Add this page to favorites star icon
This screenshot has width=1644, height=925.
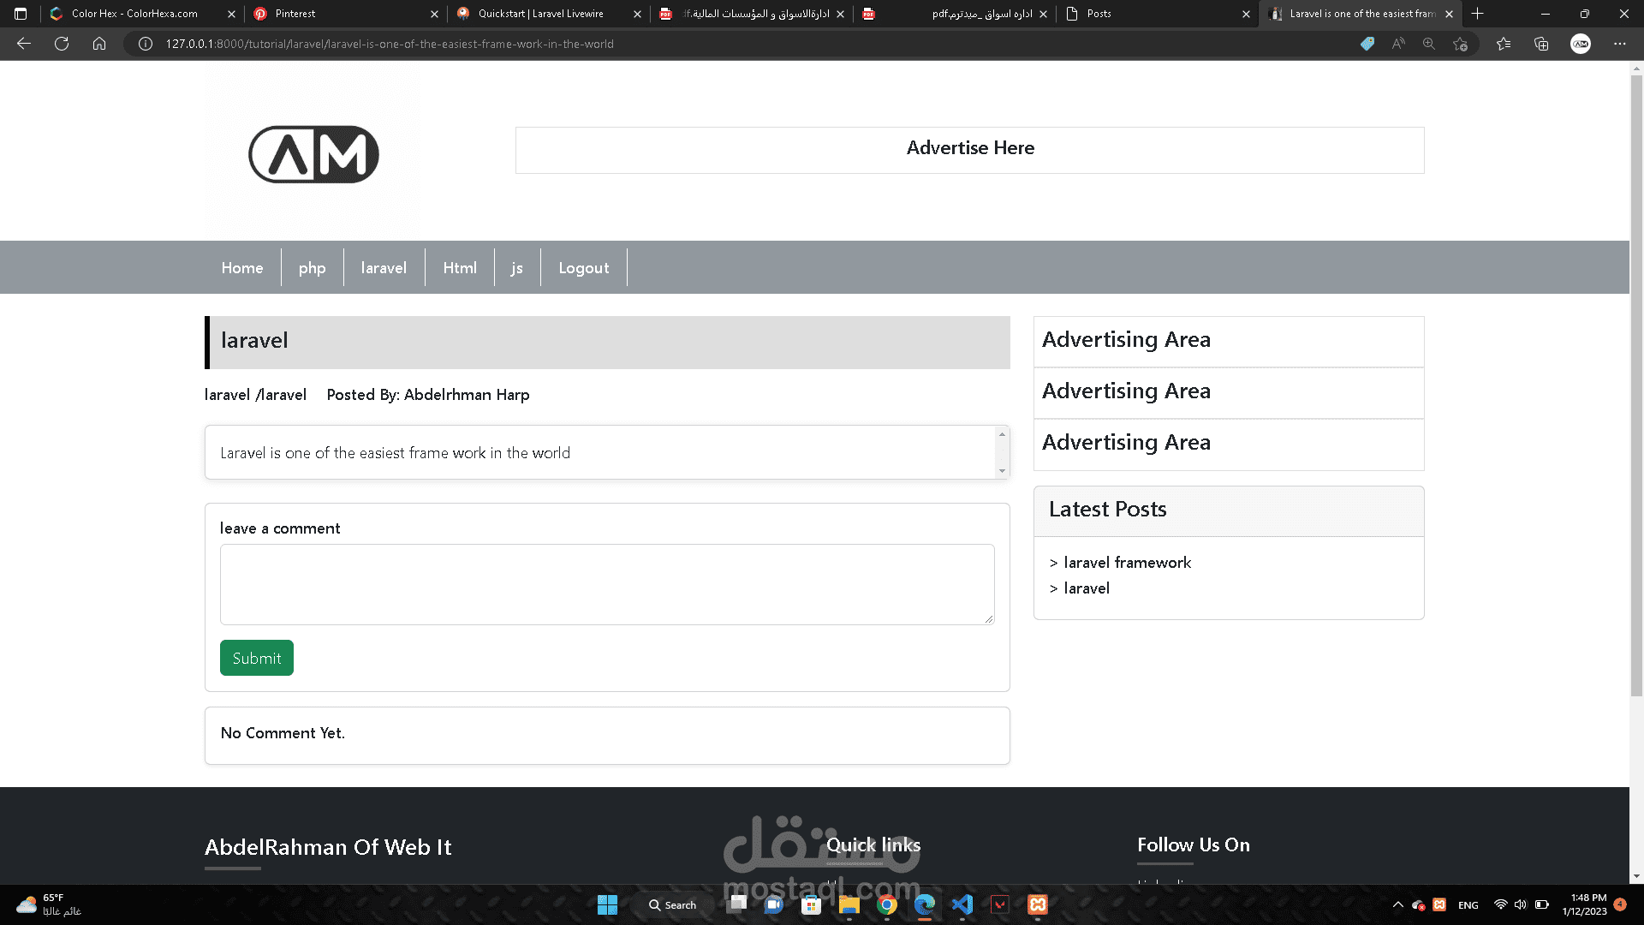click(x=1461, y=44)
